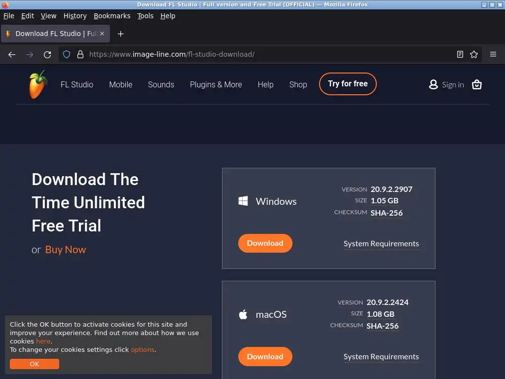Click the Sign in link
The width and height of the screenshot is (505, 379).
(x=453, y=85)
